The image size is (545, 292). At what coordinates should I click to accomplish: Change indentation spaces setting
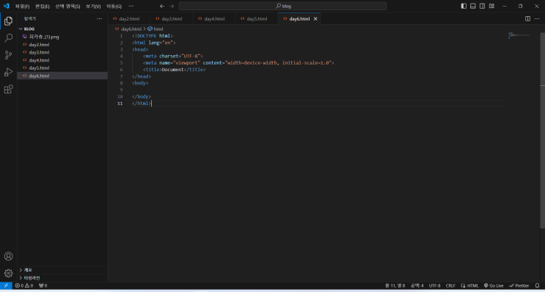417,285
